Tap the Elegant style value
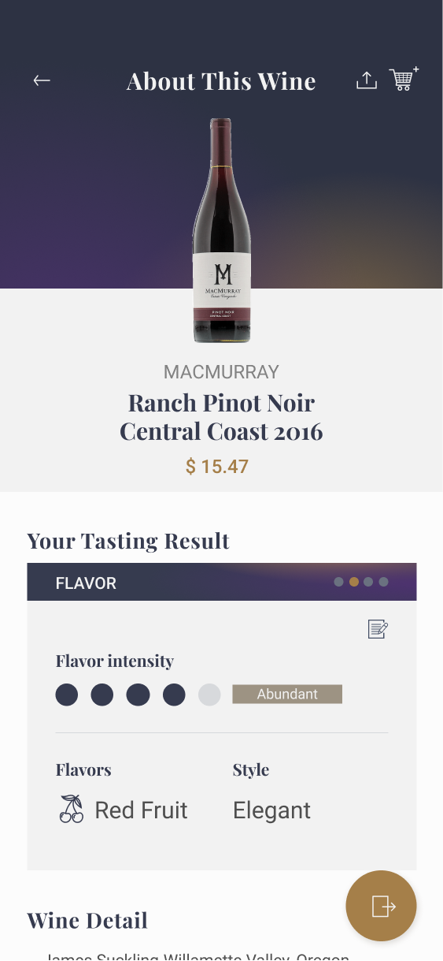 [x=271, y=810]
